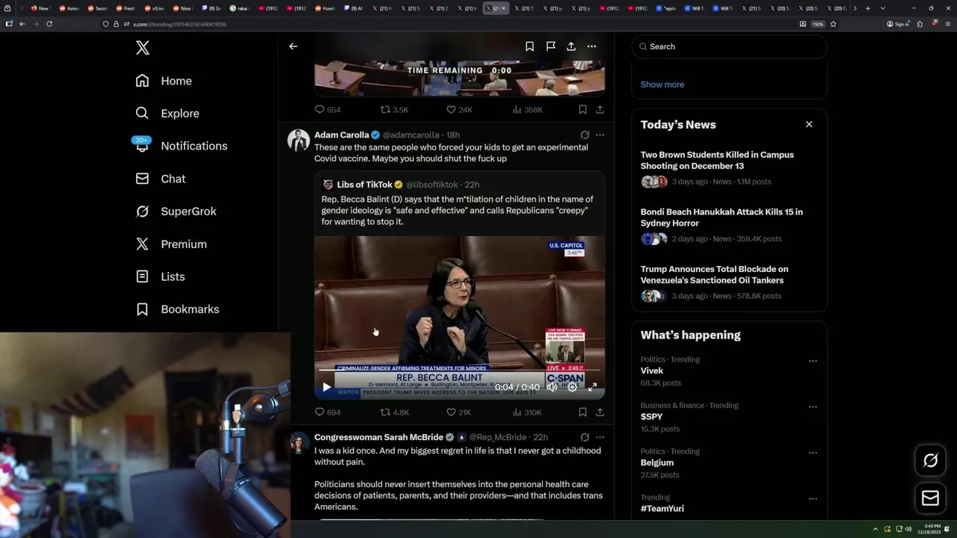957x538 pixels.
Task: Click the header flag icon
Action: (550, 46)
